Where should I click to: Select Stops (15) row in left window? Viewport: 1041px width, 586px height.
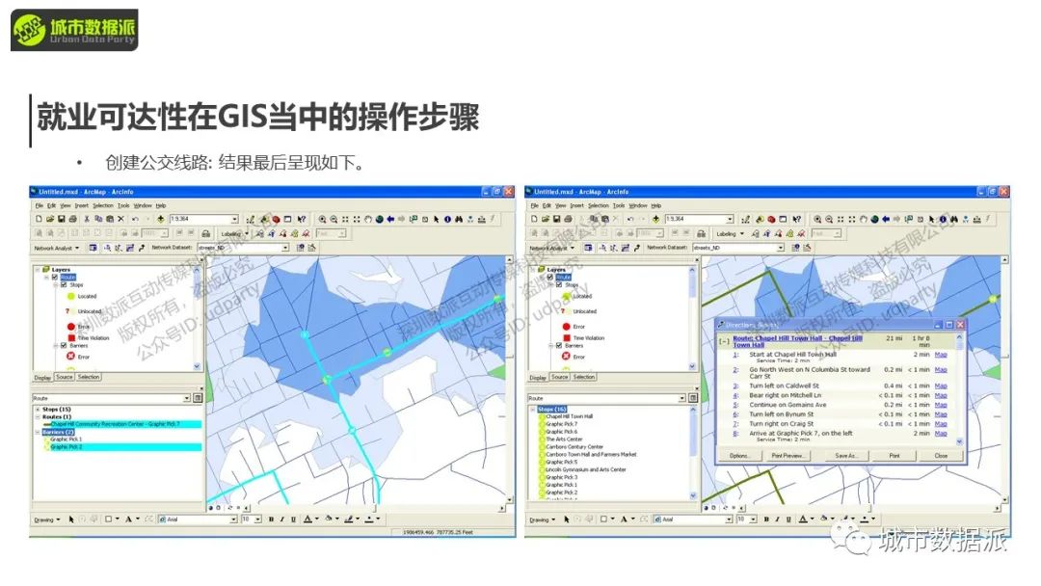pos(57,410)
